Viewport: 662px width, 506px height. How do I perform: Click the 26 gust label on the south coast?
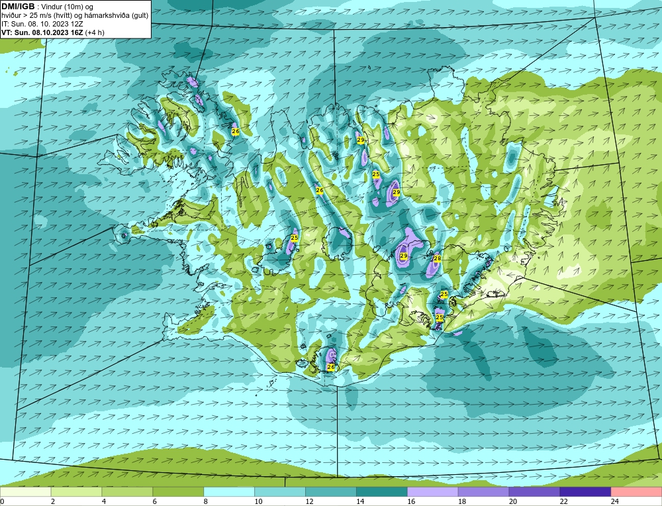(x=331, y=367)
